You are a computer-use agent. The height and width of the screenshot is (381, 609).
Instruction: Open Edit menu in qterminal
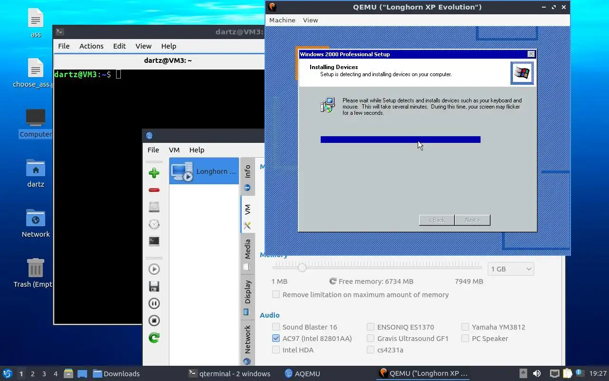tap(119, 46)
